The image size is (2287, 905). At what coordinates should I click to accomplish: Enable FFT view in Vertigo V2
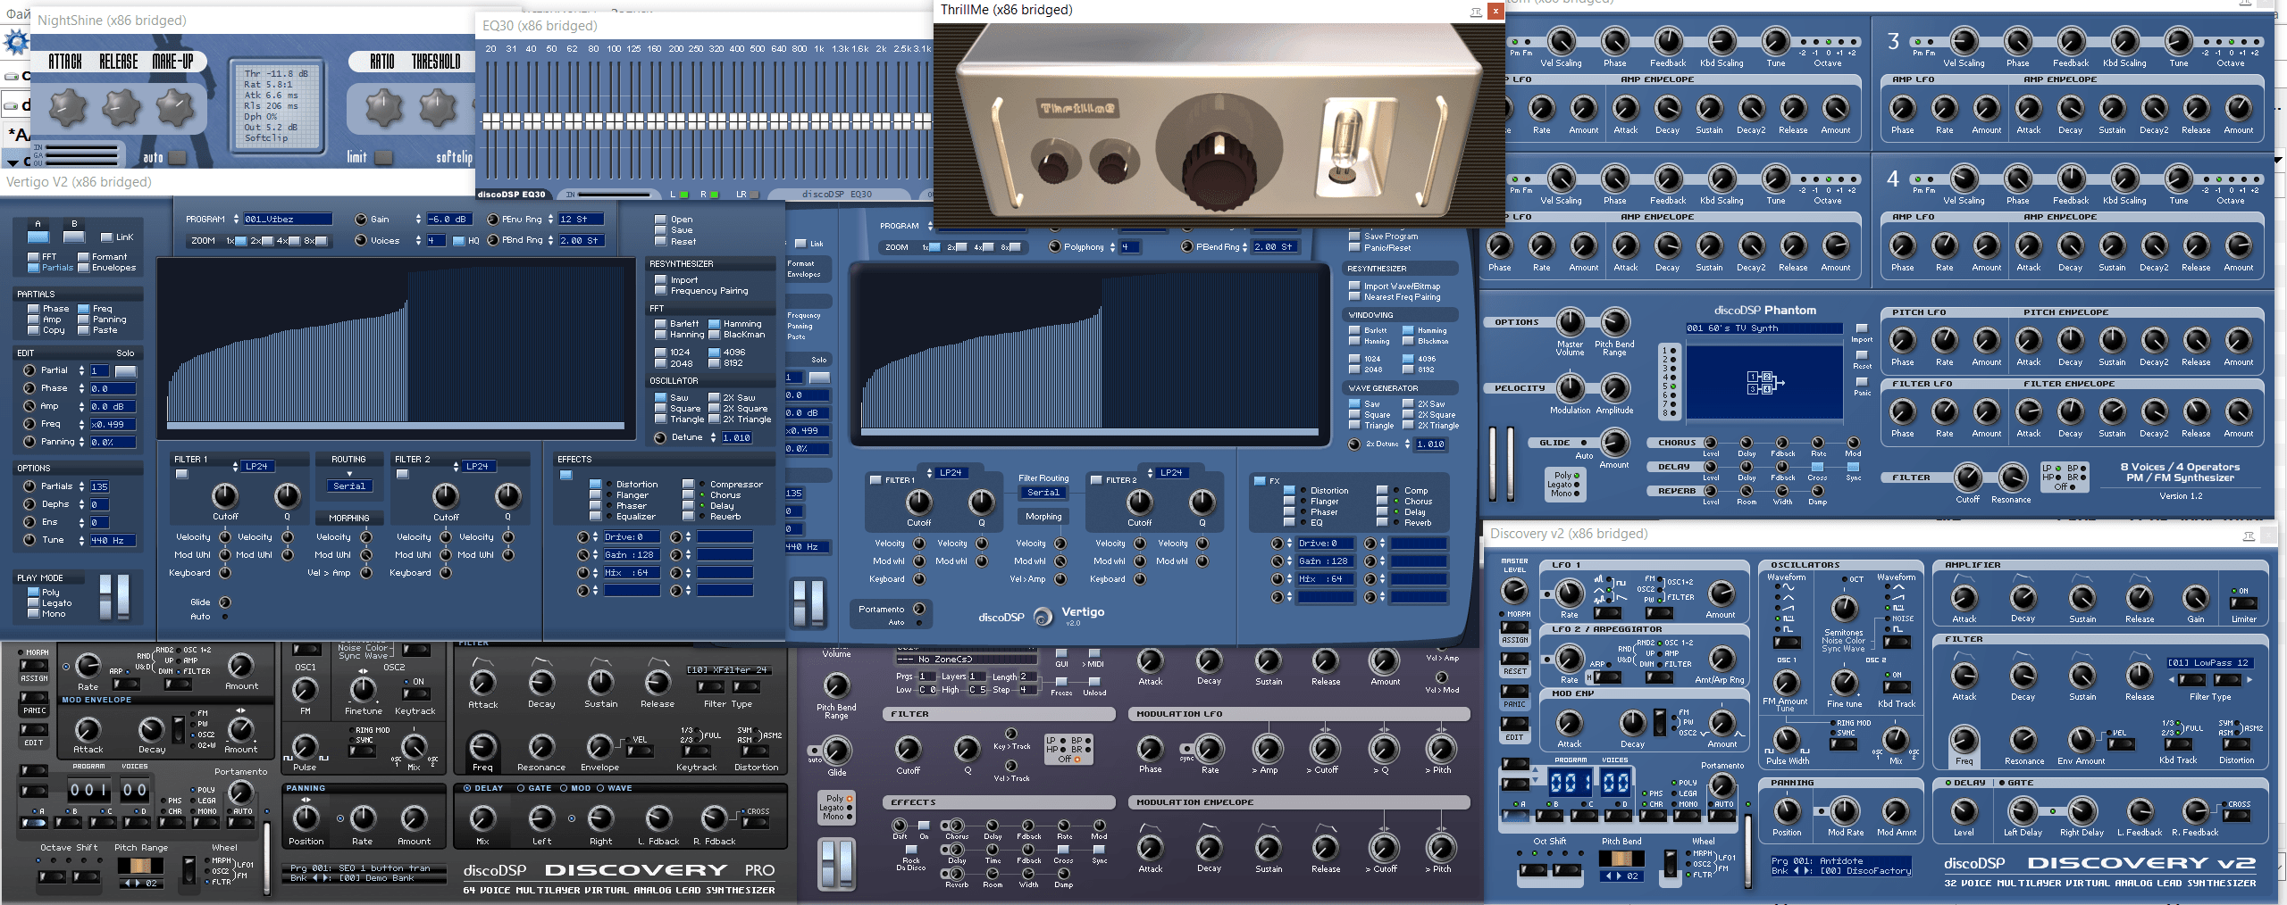35,257
